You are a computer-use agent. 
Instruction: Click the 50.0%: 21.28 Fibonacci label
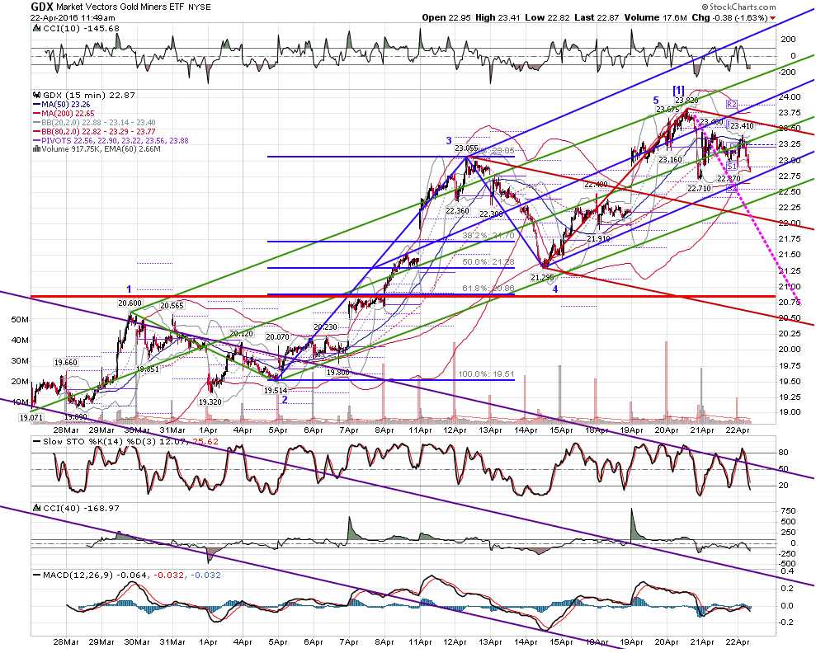[x=488, y=261]
